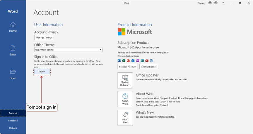This screenshot has height=134, width=253.
Task: Click the About Word icon button
Action: [125, 100]
